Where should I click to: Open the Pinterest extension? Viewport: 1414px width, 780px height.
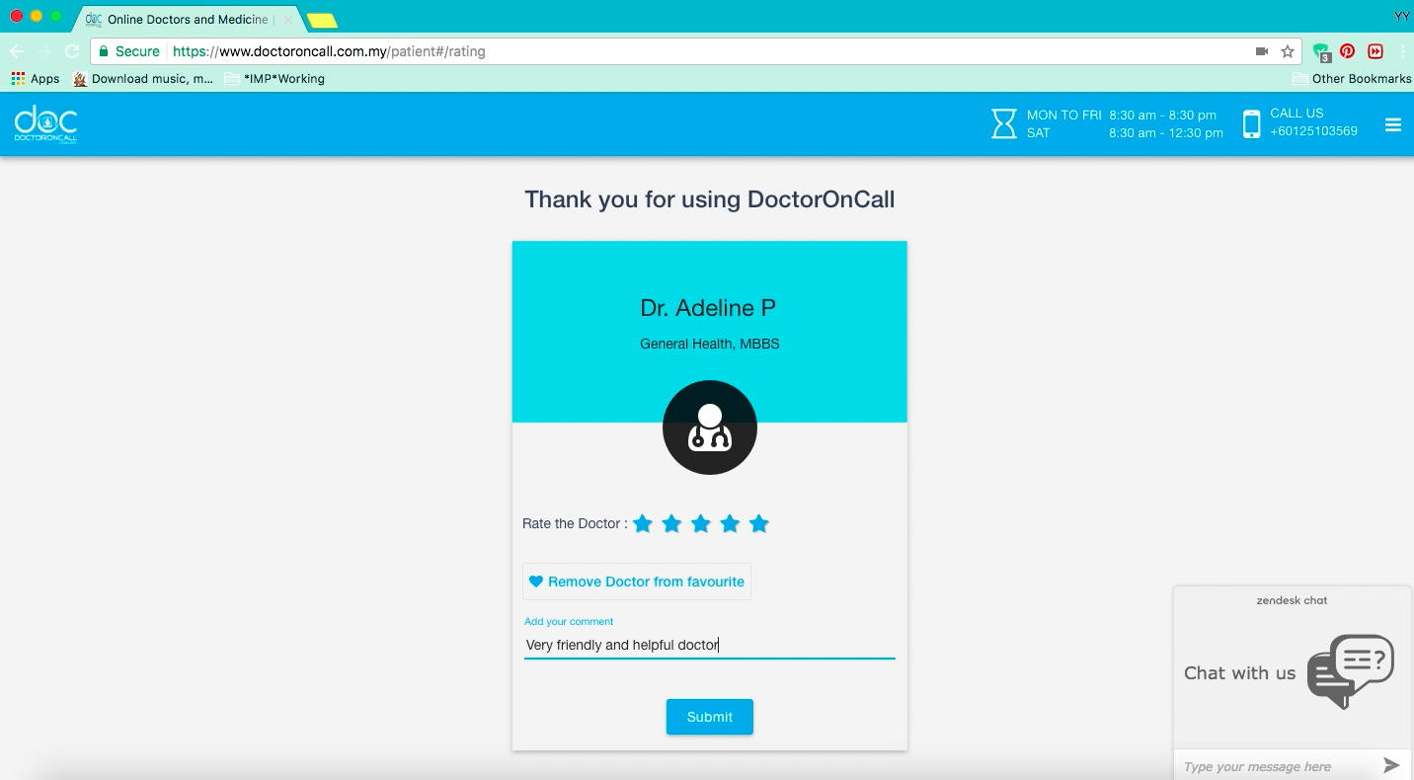pyautogui.click(x=1348, y=51)
